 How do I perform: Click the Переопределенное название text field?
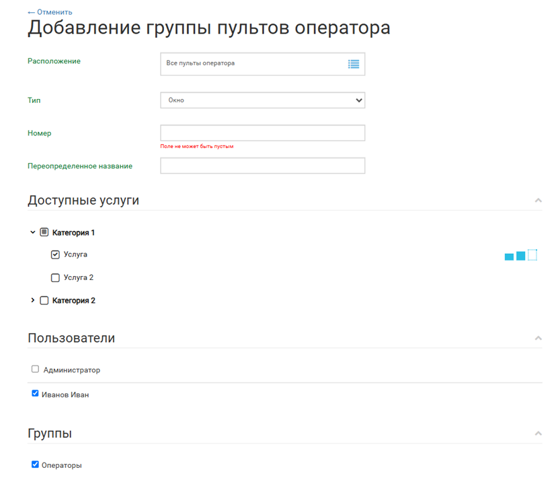(x=262, y=166)
